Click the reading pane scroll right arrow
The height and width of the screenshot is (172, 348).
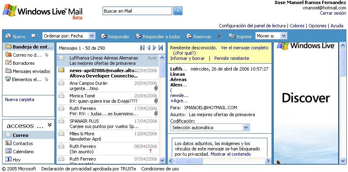pyautogui.click(x=268, y=161)
